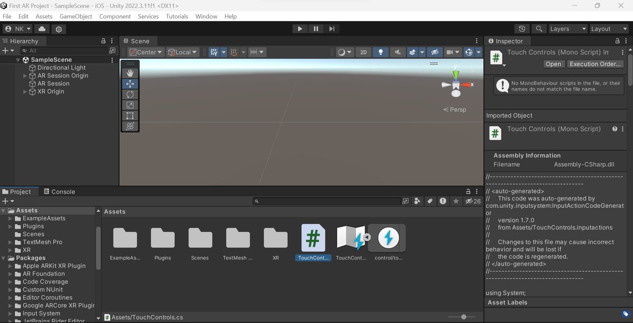Open the Layers dropdown
This screenshot has height=323, width=633.
[568, 29]
